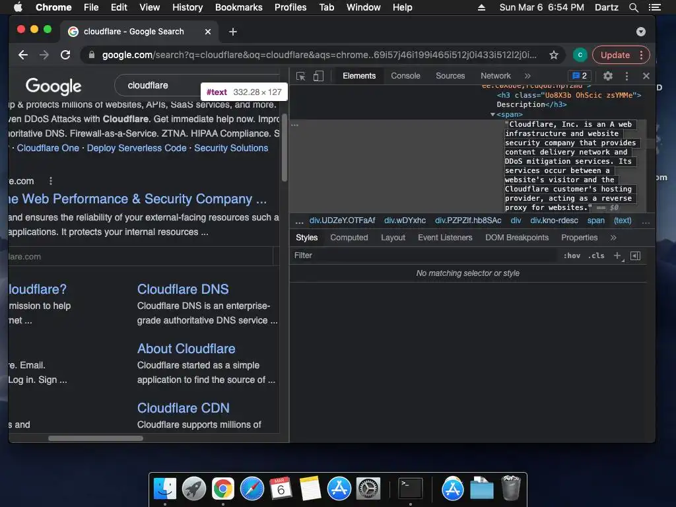The width and height of the screenshot is (676, 507).
Task: Show more Styles sidebar tabs
Action: click(613, 238)
